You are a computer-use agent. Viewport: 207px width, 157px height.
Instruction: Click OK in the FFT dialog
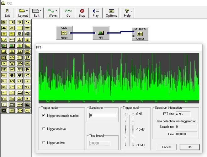(x=189, y=147)
